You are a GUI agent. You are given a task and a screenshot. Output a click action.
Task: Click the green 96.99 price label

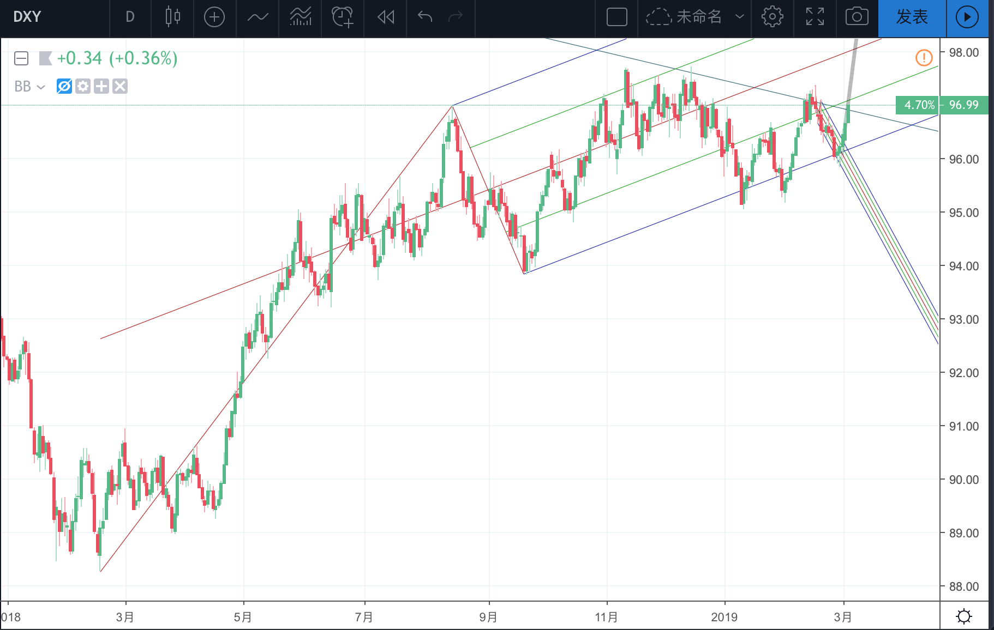pos(963,105)
